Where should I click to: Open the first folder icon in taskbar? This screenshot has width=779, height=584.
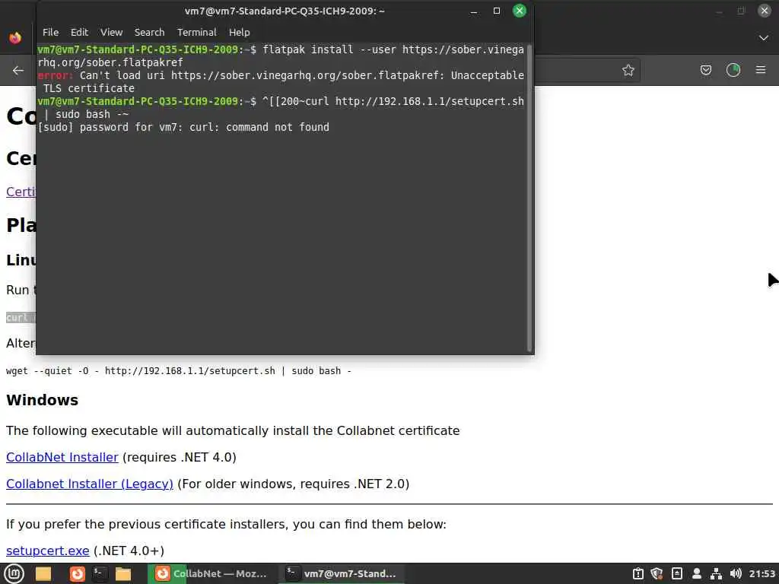[43, 574]
